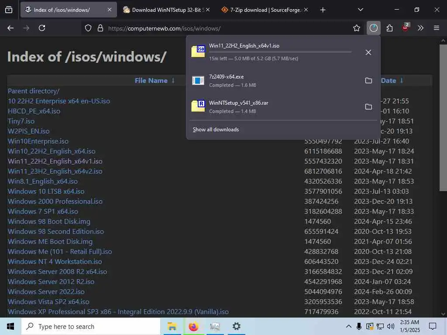This screenshot has height=335, width=447.
Task: Go back to previous page
Action: (10, 28)
